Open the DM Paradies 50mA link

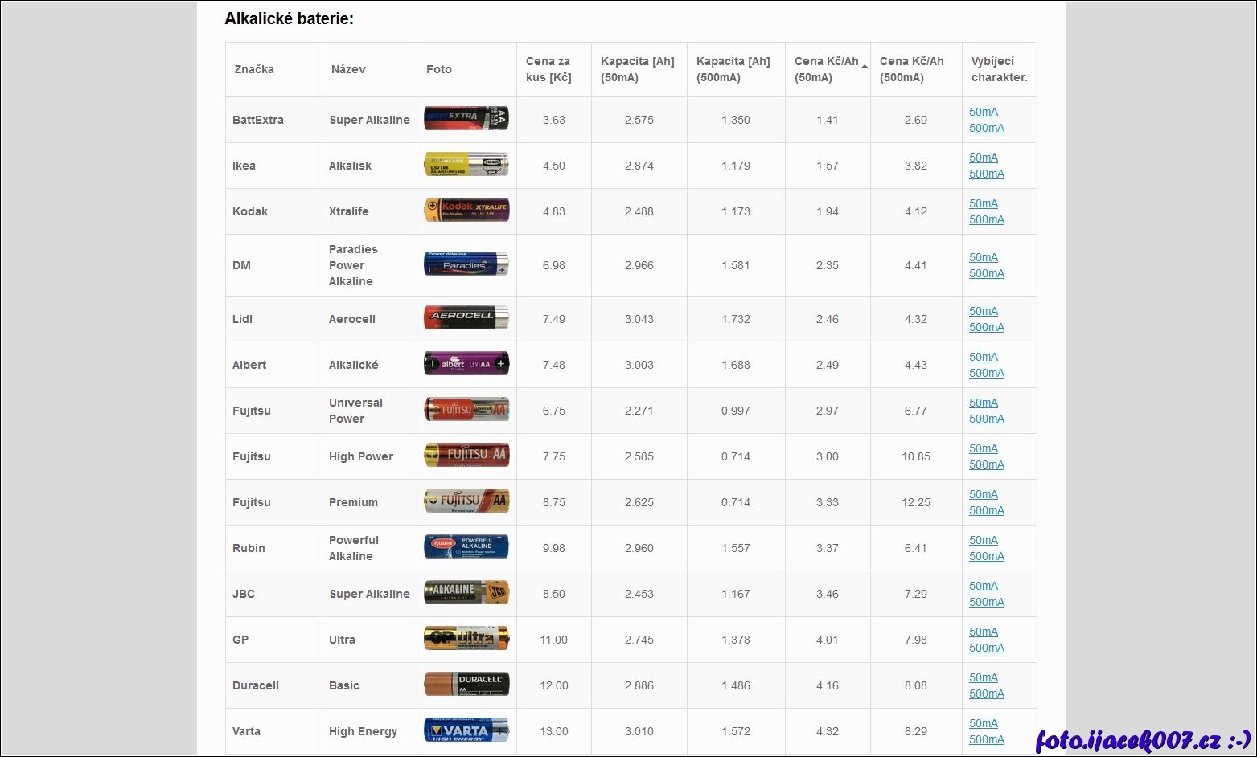(983, 257)
